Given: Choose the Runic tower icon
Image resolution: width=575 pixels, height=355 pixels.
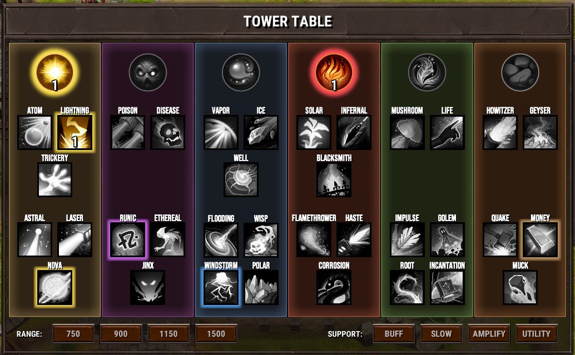Looking at the screenshot, I should 127,239.
